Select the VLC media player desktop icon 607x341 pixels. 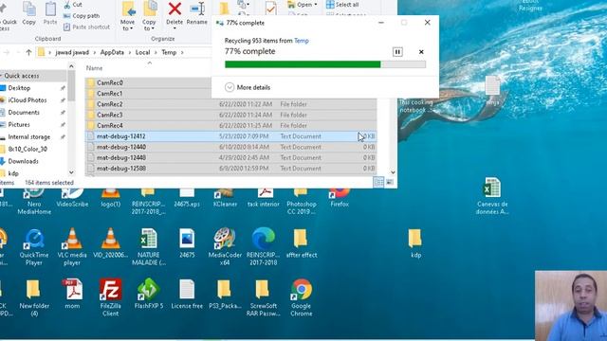72,246
